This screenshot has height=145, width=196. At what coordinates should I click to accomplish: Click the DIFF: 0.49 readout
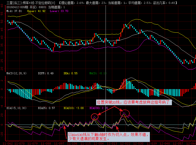pyautogui.click(x=46, y=73)
